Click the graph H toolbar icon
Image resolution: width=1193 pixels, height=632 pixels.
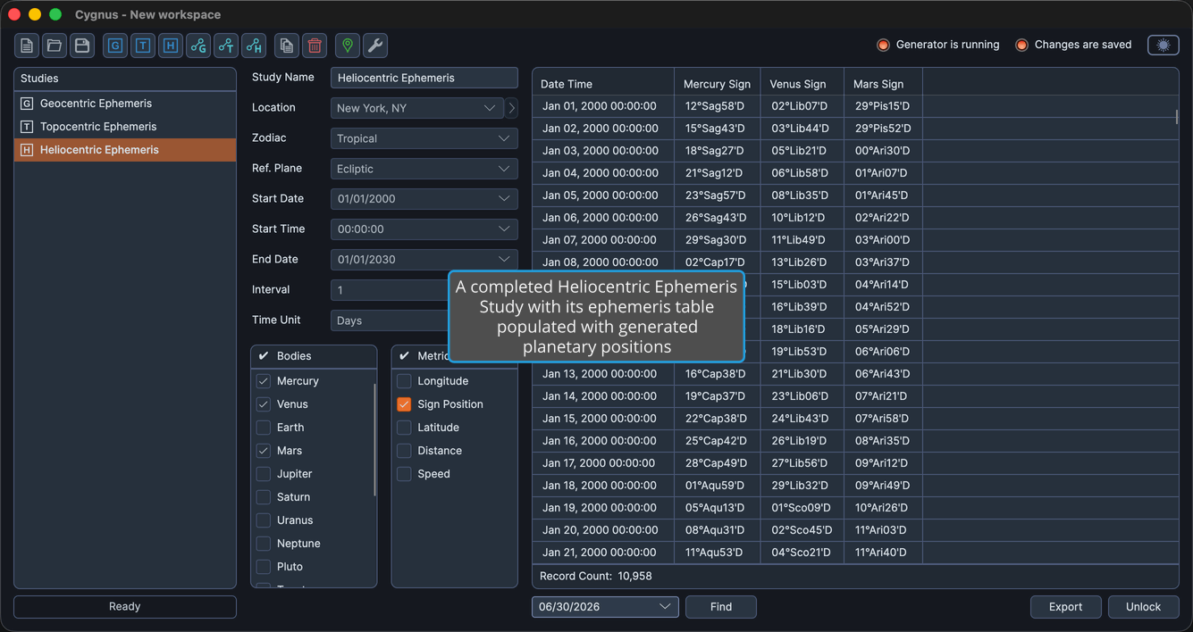pyautogui.click(x=254, y=46)
